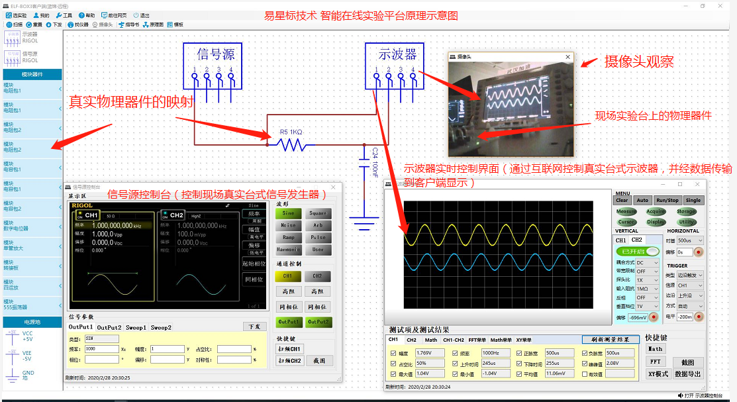
Task: Open the 耦合方式 DC coupling dropdown
Action: pos(647,263)
